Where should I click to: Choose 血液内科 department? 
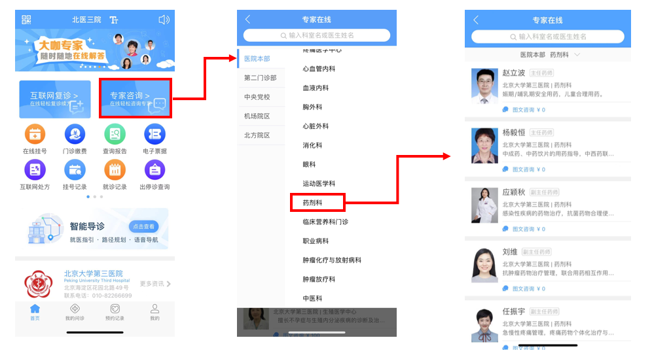click(x=316, y=88)
